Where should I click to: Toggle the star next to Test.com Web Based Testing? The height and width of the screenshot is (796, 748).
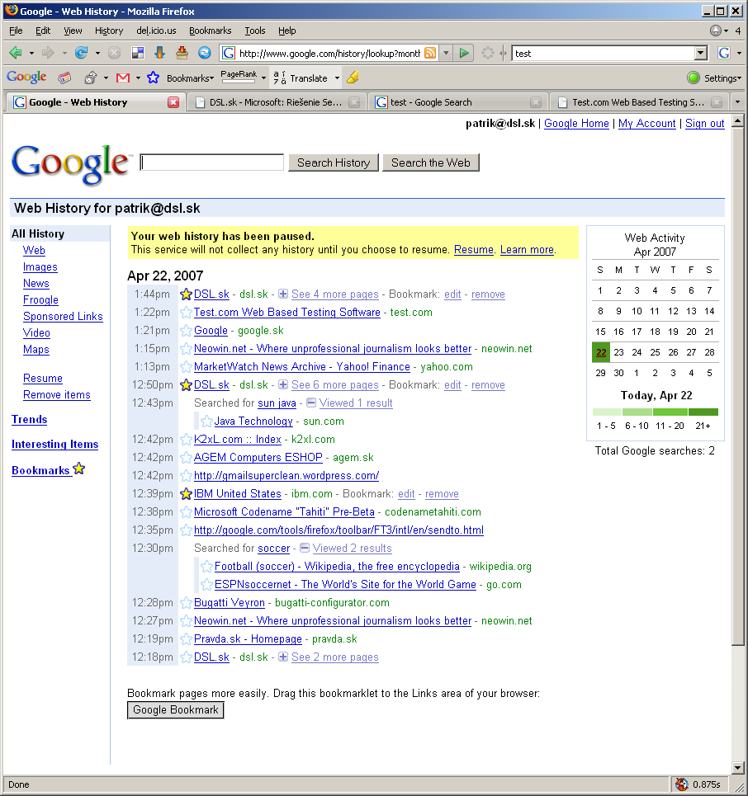coord(186,312)
